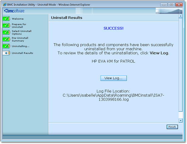Select the Welcome step label
187x144 pixels.
[18, 19]
